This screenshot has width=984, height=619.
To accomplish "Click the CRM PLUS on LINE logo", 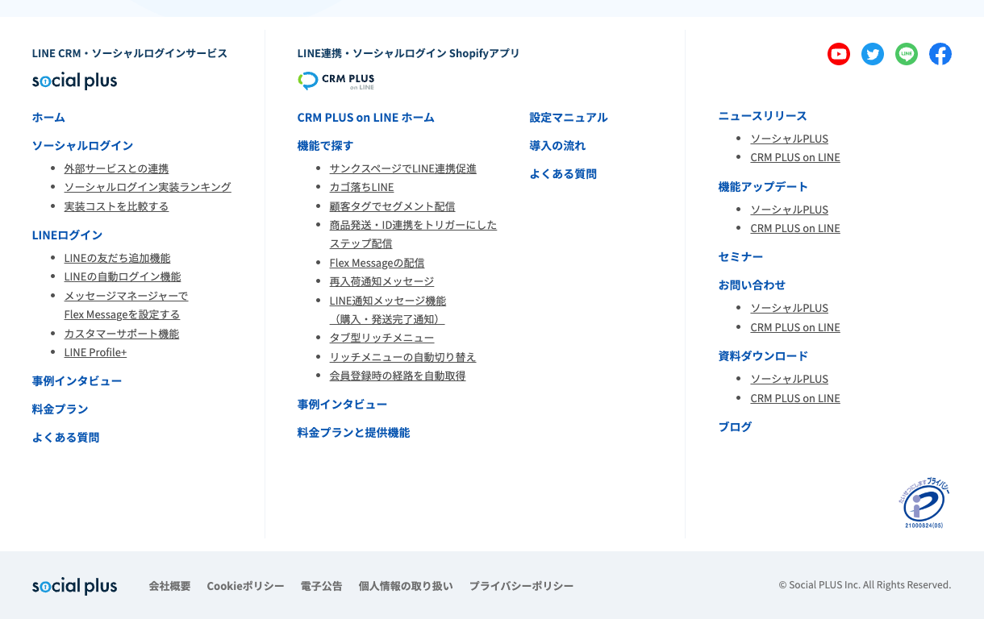I will 336,81.
